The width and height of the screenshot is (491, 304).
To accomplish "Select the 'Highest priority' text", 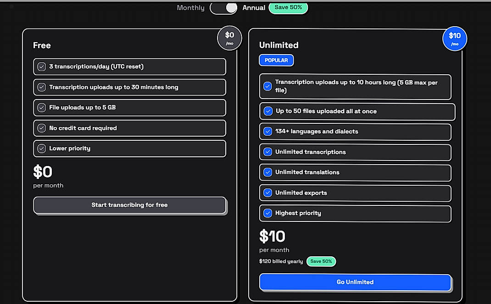I will [298, 213].
